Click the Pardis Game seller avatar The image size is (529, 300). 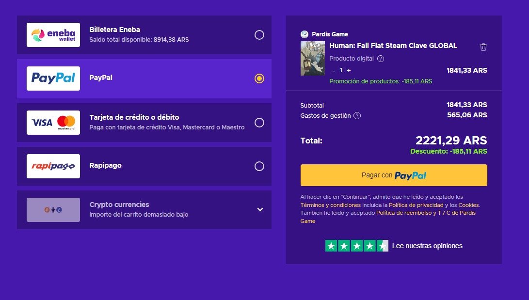(305, 34)
